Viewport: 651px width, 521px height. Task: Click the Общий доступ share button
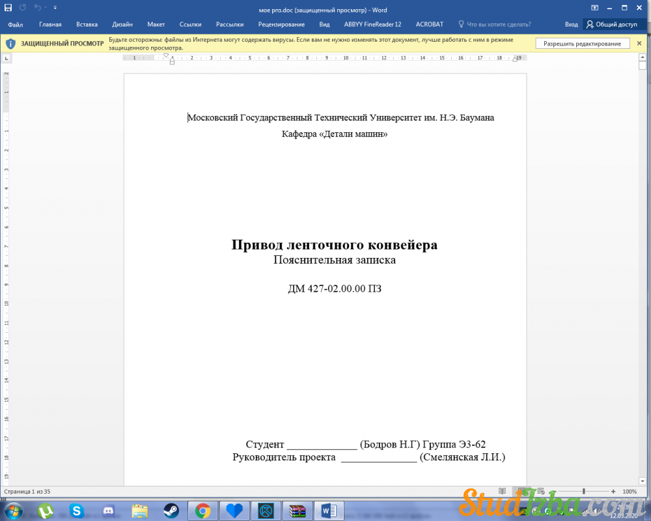click(611, 25)
